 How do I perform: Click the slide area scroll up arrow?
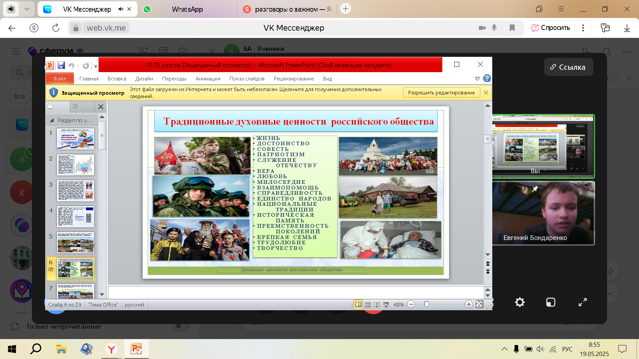(488, 106)
